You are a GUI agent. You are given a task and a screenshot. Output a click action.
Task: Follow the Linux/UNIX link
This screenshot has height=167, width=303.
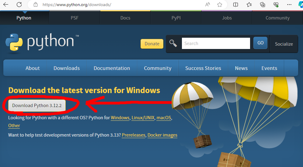pos(143,118)
